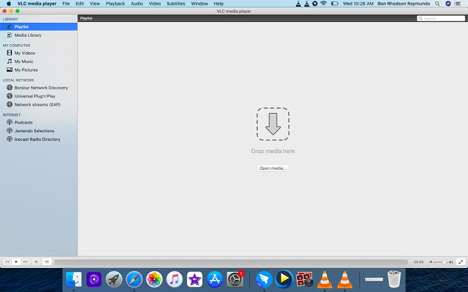
Task: Stop playback with the square button
Action: click(36, 261)
